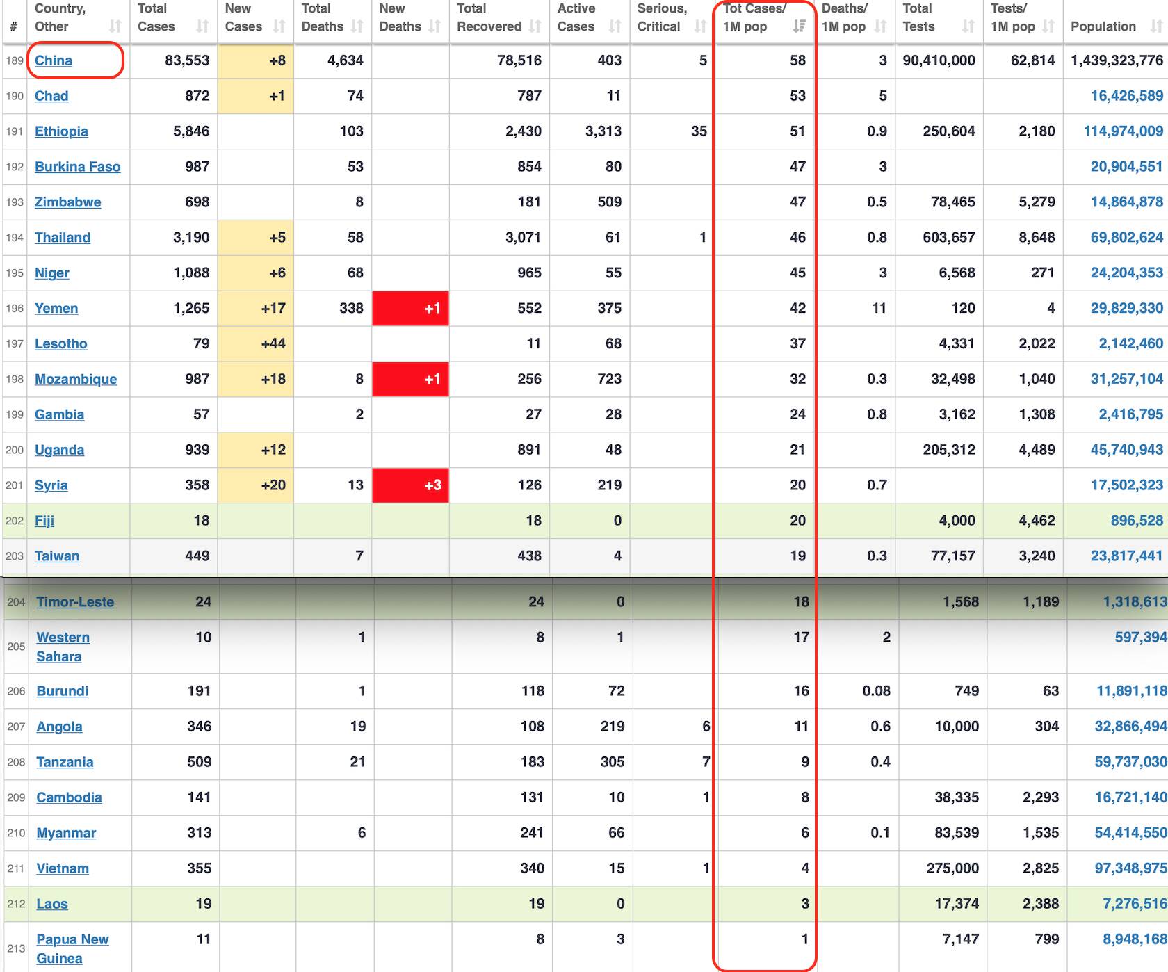
Task: Click sort icon in Country, Other column
Action: pyautogui.click(x=115, y=26)
